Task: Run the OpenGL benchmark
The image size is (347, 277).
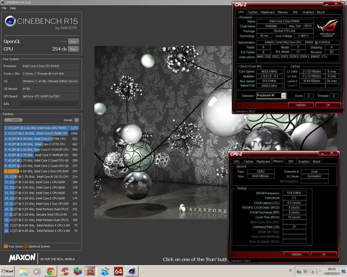Action: [x=73, y=42]
